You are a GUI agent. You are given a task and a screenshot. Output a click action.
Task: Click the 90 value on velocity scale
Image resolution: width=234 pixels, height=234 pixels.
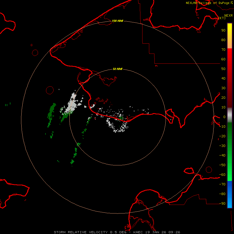(x=223, y=30)
